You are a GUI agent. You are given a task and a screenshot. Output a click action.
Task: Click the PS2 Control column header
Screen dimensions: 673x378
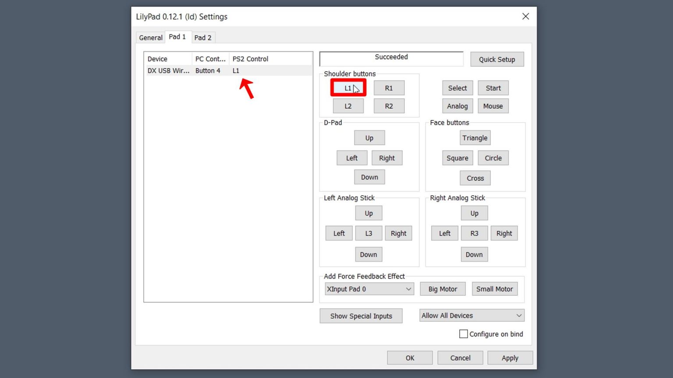click(x=250, y=59)
